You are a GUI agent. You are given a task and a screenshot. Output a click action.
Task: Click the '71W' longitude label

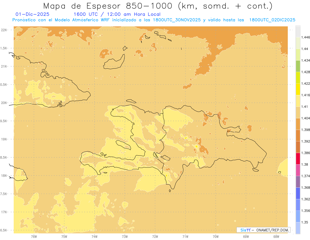tap(185, 237)
